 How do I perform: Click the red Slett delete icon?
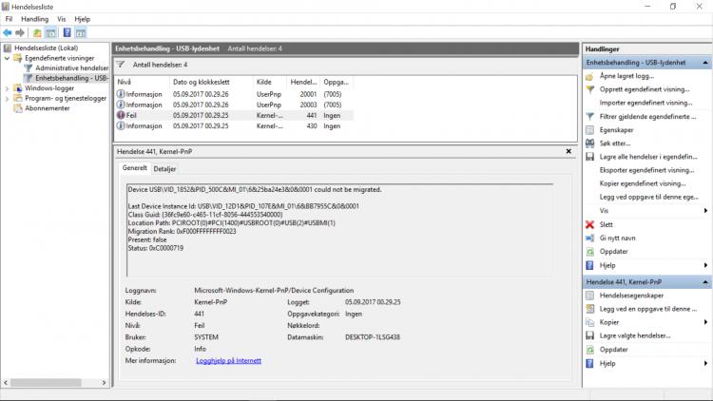click(x=590, y=224)
